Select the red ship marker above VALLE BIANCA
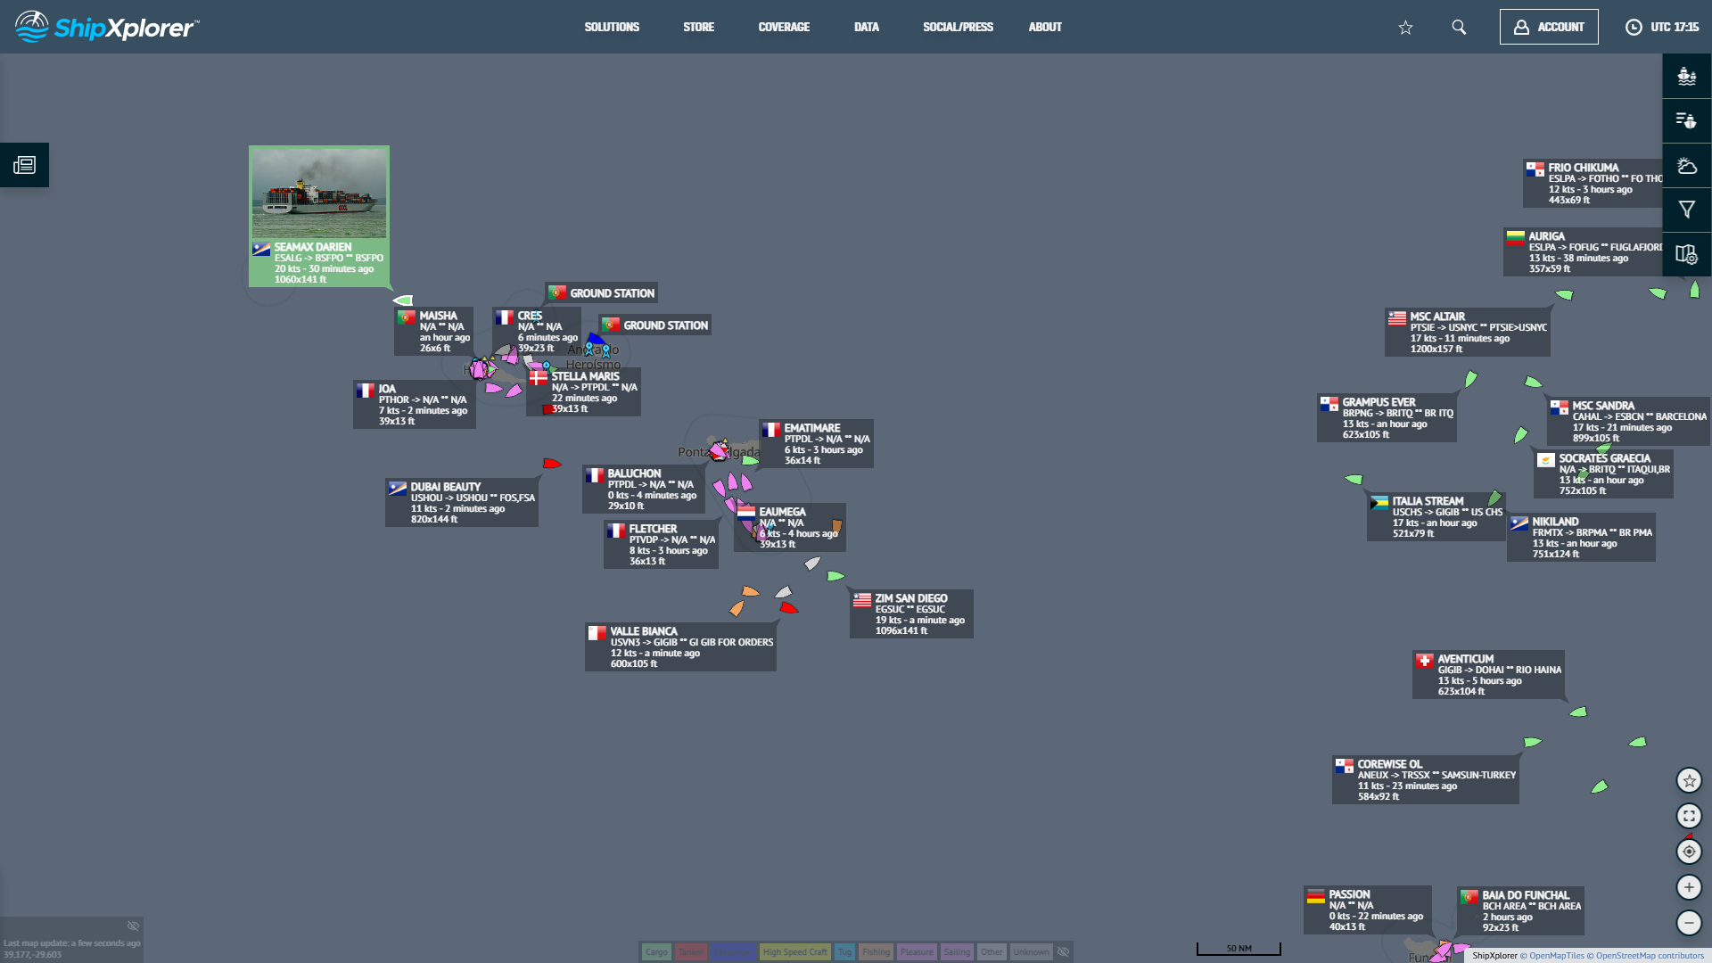This screenshot has width=1712, height=963. pyautogui.click(x=788, y=608)
